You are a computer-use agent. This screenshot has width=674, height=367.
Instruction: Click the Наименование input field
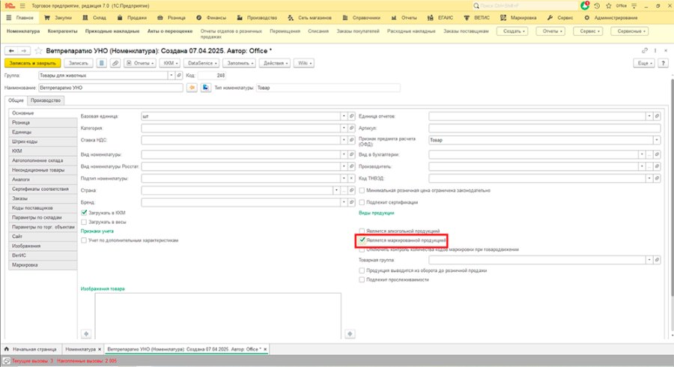111,88
